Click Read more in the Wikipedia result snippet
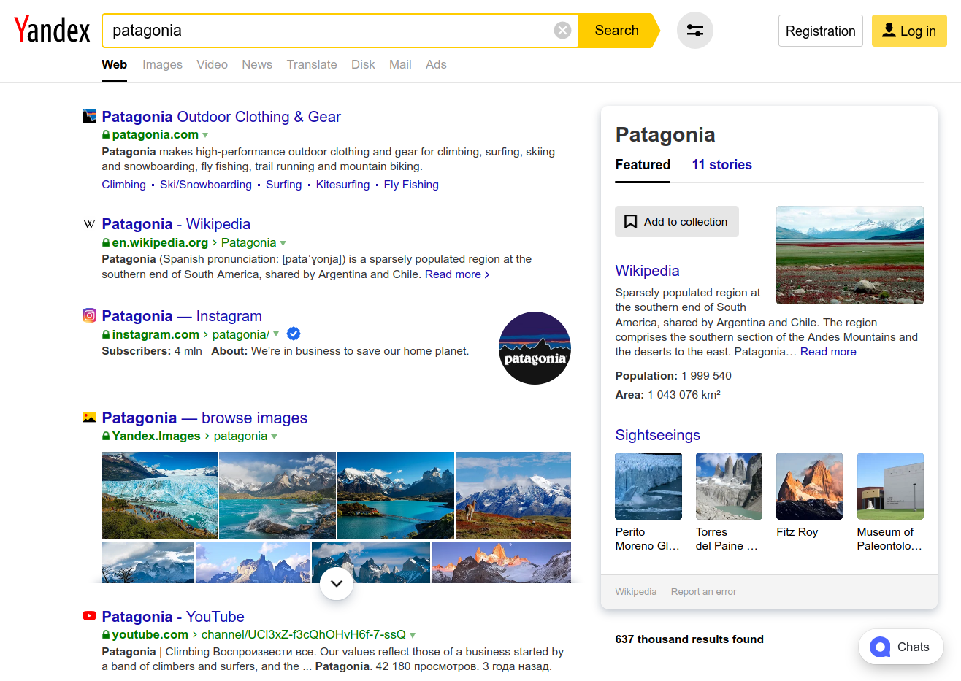The image size is (961, 681). 457,274
